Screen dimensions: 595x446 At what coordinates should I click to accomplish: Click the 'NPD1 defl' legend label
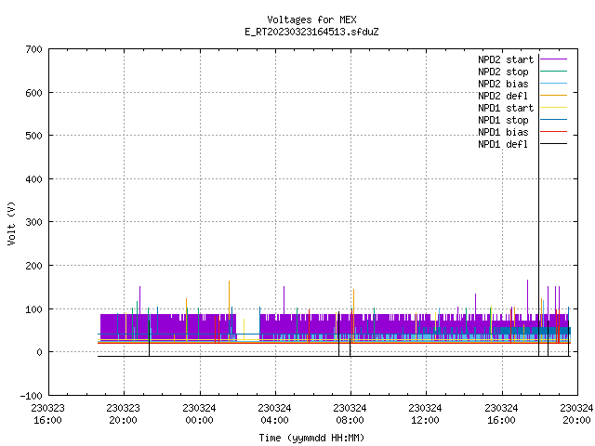(503, 145)
